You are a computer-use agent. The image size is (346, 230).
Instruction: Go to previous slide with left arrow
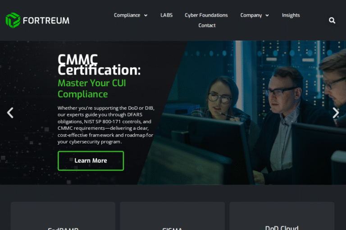pos(10,113)
